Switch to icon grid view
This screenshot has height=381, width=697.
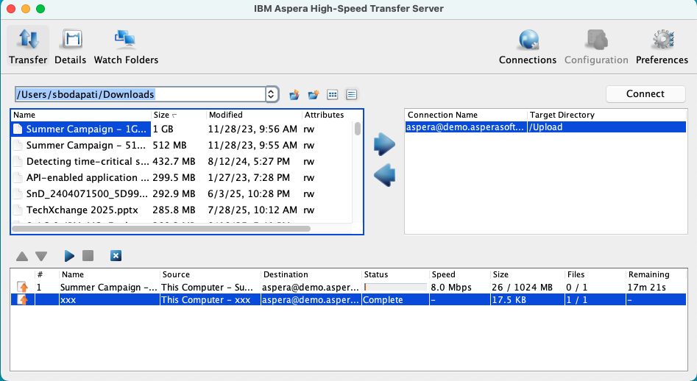[x=333, y=95]
